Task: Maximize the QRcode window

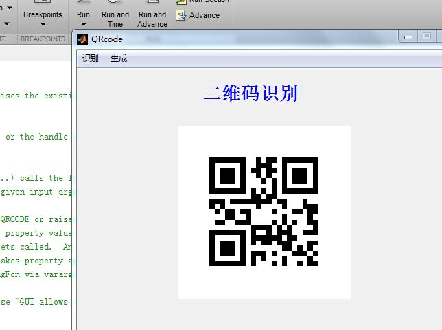Action: pos(427,36)
